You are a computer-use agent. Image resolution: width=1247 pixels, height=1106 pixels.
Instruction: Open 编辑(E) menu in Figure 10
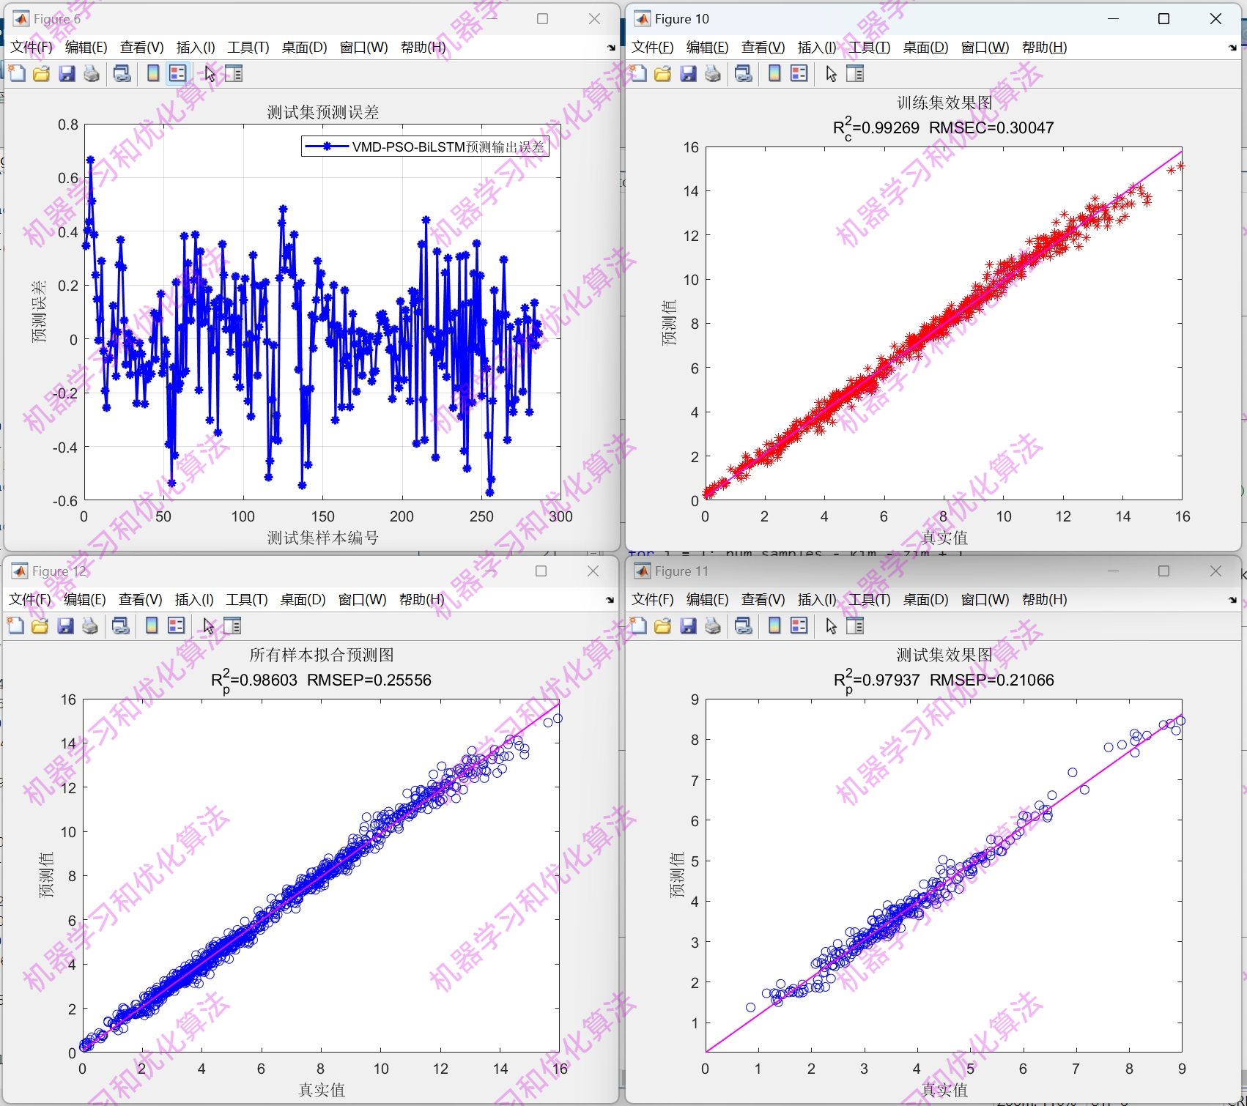coord(708,47)
